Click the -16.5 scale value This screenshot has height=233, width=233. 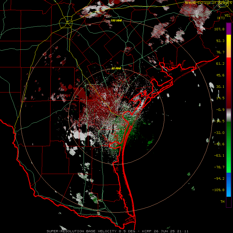click(x=219, y=121)
